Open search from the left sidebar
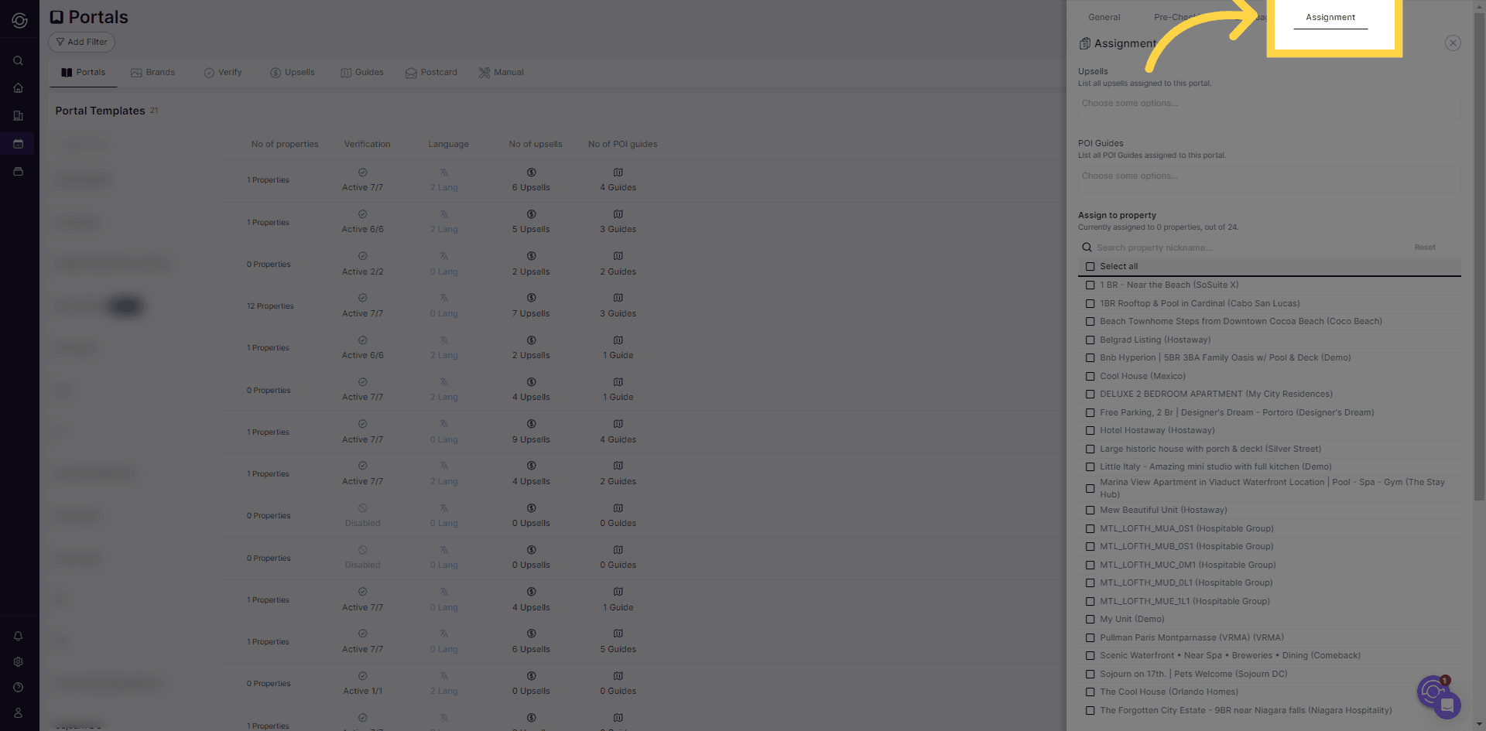1486x731 pixels. click(x=18, y=60)
